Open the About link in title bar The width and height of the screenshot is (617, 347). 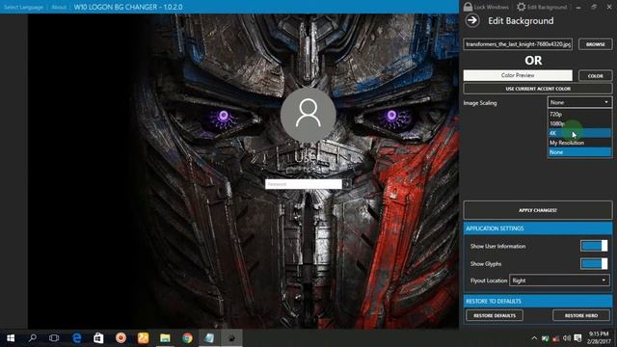(59, 7)
